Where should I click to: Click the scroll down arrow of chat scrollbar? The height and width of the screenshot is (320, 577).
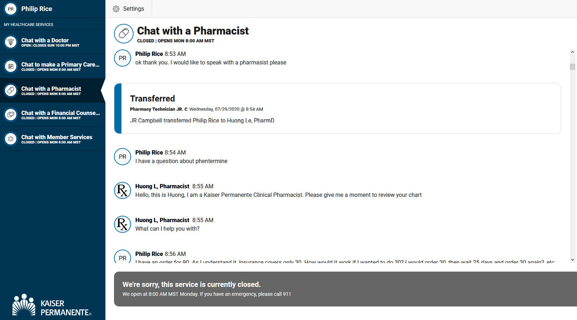pyautogui.click(x=572, y=260)
